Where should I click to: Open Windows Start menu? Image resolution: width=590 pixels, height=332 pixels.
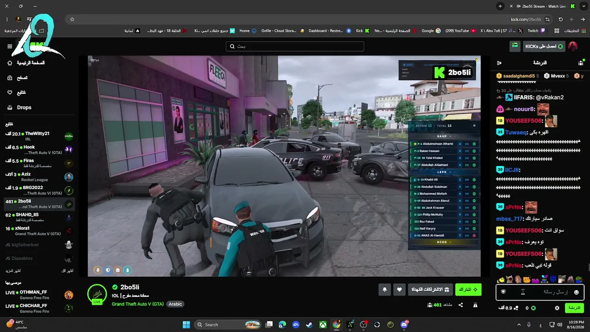[x=186, y=325]
